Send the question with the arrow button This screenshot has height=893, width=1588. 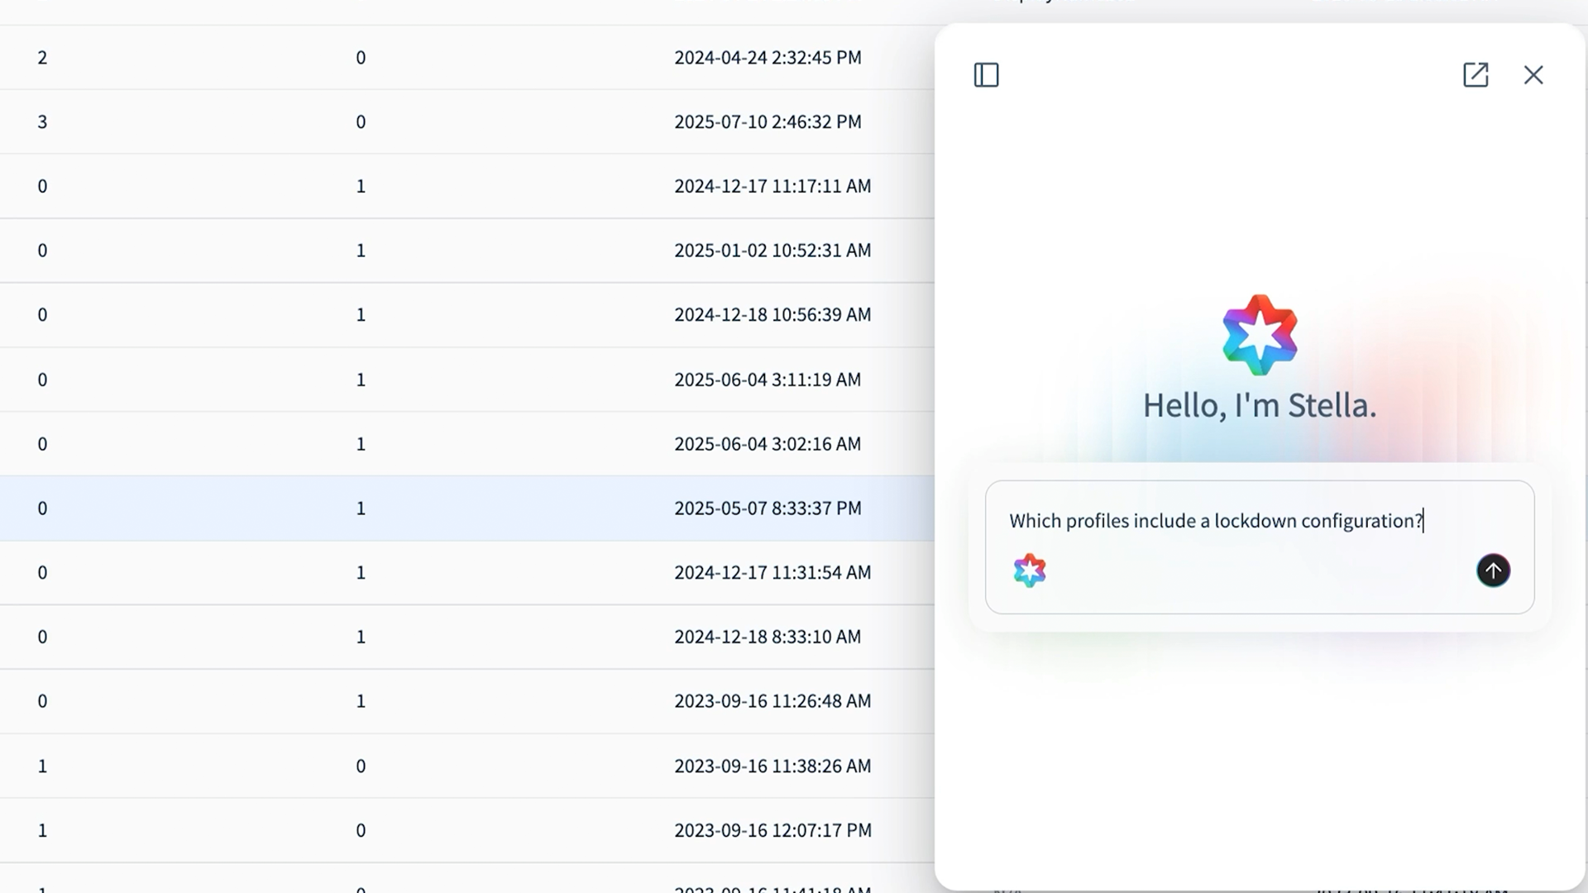click(x=1493, y=571)
